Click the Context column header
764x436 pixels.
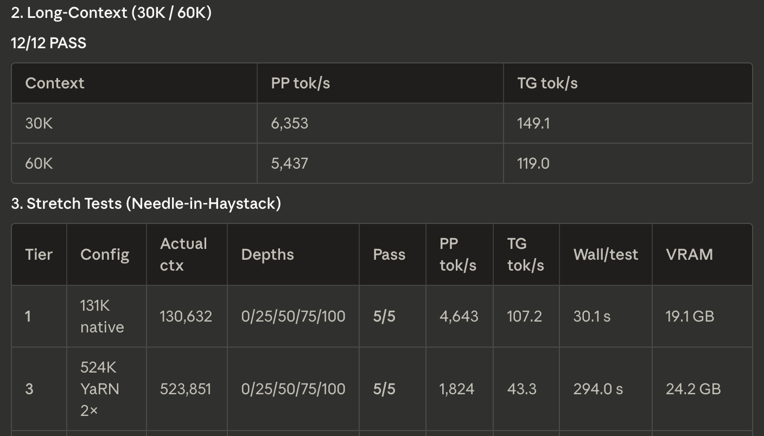[55, 83]
